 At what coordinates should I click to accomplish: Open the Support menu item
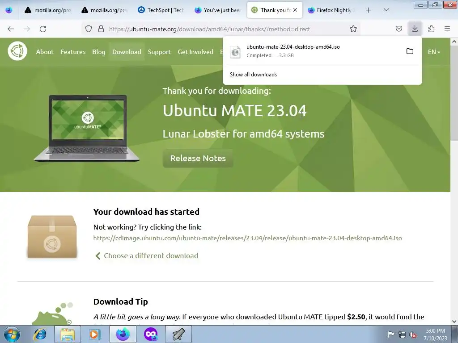pyautogui.click(x=159, y=52)
